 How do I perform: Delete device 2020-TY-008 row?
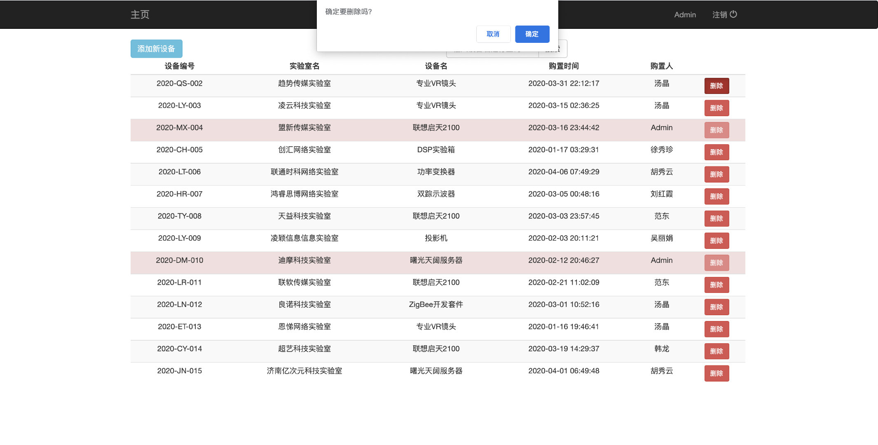tap(716, 218)
